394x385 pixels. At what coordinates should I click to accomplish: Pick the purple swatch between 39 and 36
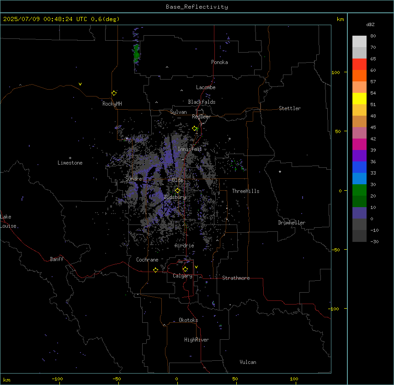click(359, 156)
